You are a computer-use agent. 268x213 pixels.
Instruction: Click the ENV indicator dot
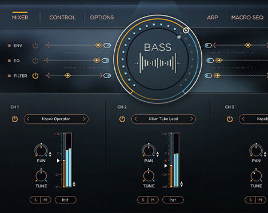pyautogui.click(x=9, y=46)
